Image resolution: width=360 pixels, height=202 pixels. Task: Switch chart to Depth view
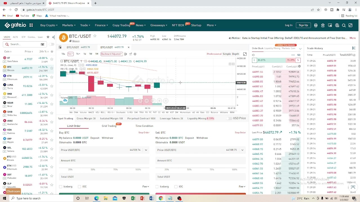click(235, 54)
